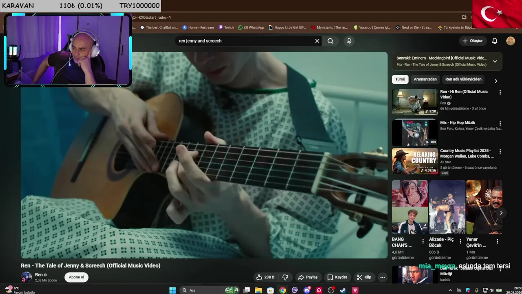Open more options for Yener Çevik short
522x294 pixels.
click(497, 241)
